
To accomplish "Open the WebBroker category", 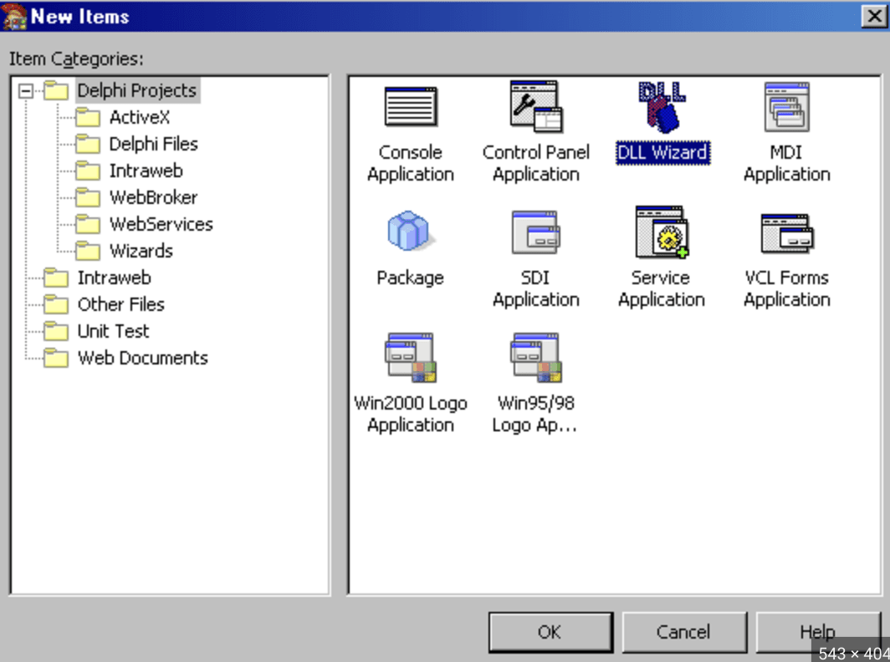I will tap(153, 197).
